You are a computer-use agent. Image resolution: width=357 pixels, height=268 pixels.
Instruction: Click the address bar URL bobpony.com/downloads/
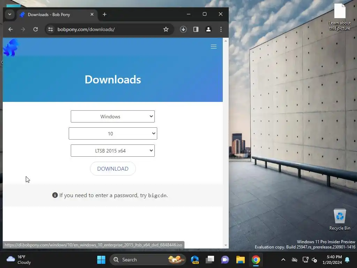(86, 29)
